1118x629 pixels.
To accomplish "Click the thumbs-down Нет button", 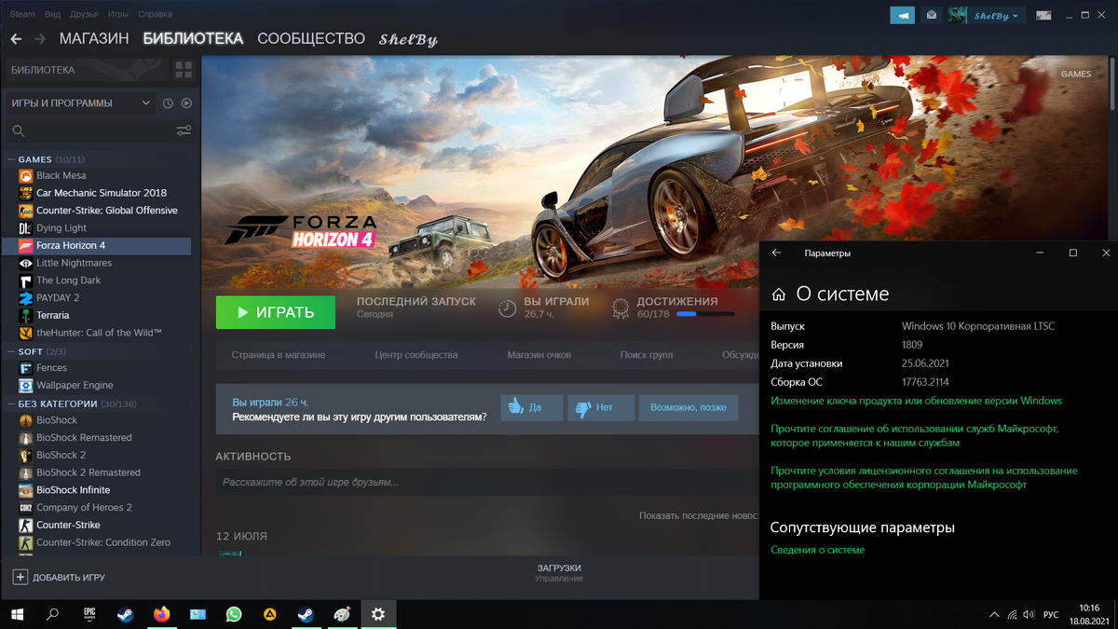I will pos(601,407).
